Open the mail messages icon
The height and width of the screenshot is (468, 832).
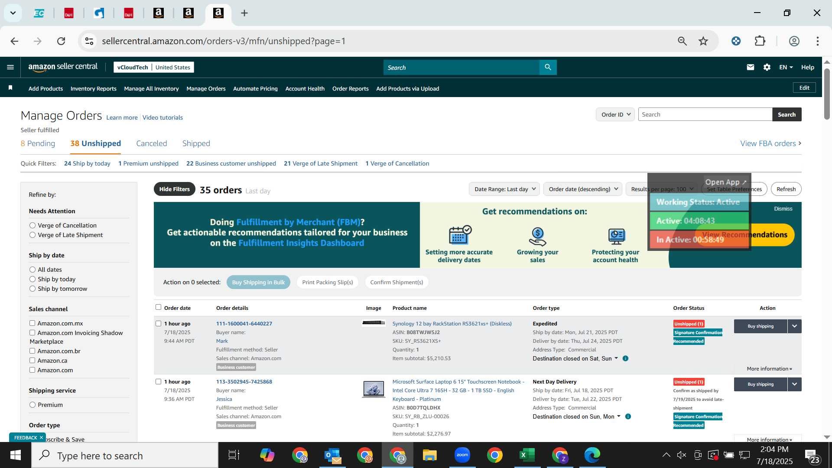(751, 67)
